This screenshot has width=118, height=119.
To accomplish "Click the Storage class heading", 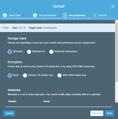I will tap(17, 38).
